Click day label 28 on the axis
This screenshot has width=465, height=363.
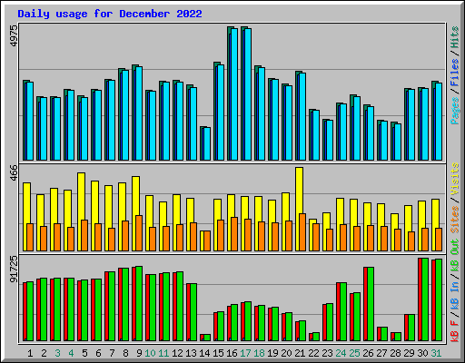(x=395, y=353)
